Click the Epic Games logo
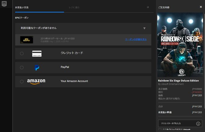Viewport: 205px width, 132px height. 4,4
